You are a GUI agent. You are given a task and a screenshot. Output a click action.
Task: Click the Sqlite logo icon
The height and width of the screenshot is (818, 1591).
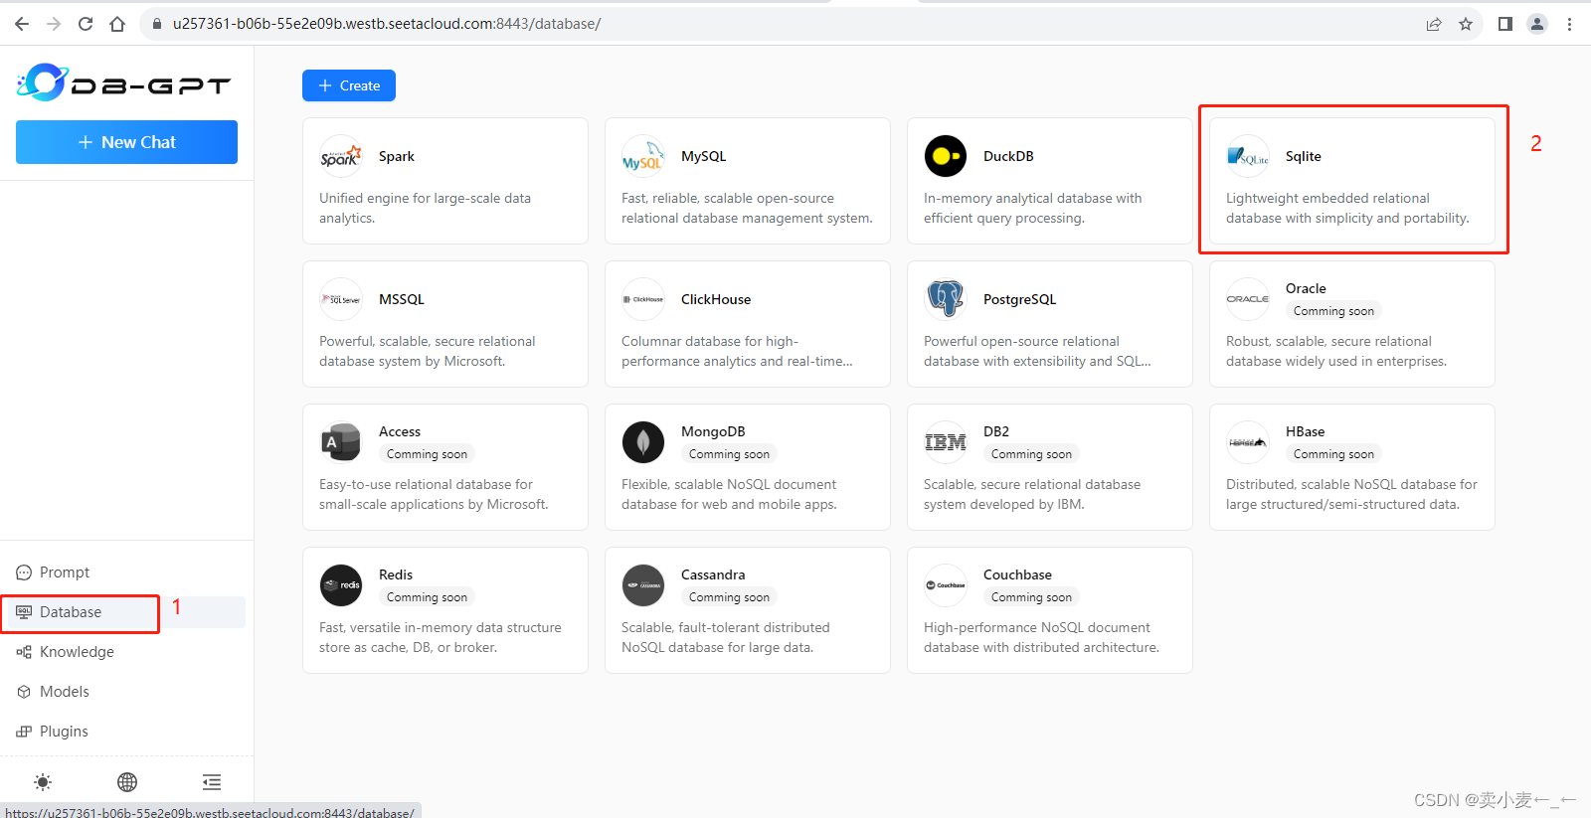click(1248, 156)
